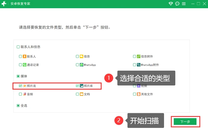The width and height of the screenshot is (208, 138).
Task: Uncheck the 照片库 checkbox
Action: click(x=77, y=86)
